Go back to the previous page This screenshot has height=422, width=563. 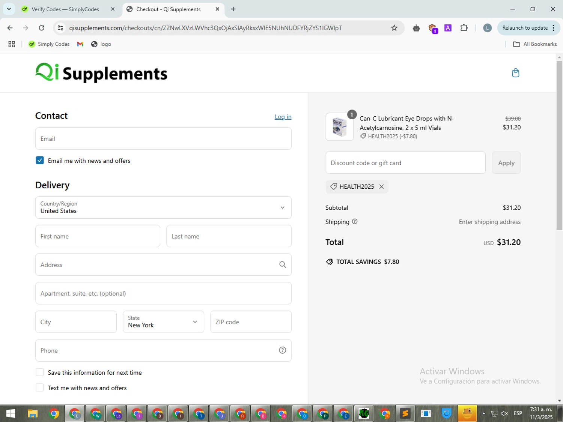tap(10, 28)
